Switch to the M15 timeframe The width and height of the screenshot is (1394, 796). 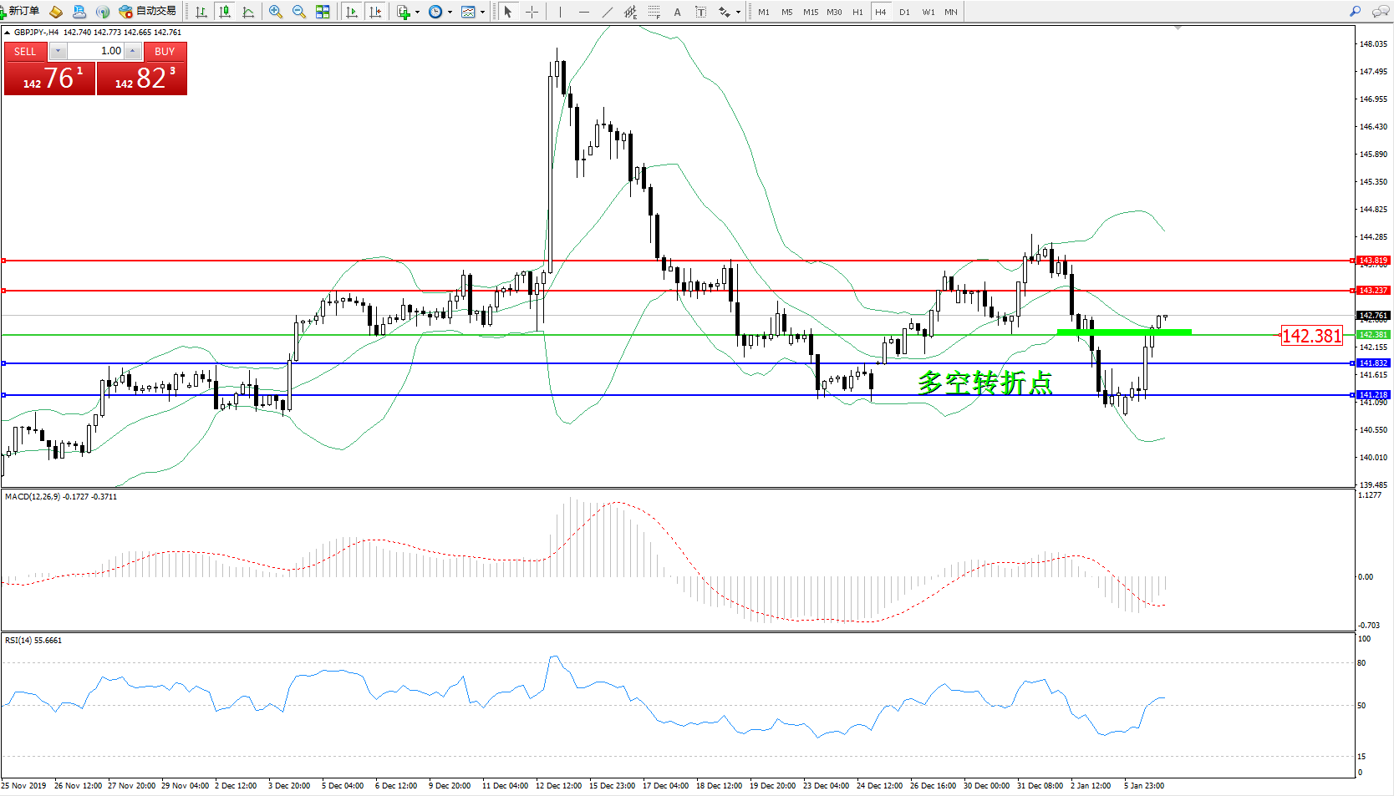click(x=810, y=12)
